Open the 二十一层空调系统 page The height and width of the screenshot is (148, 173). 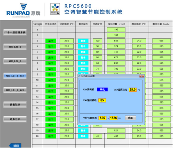pyautogui.click(x=15, y=33)
